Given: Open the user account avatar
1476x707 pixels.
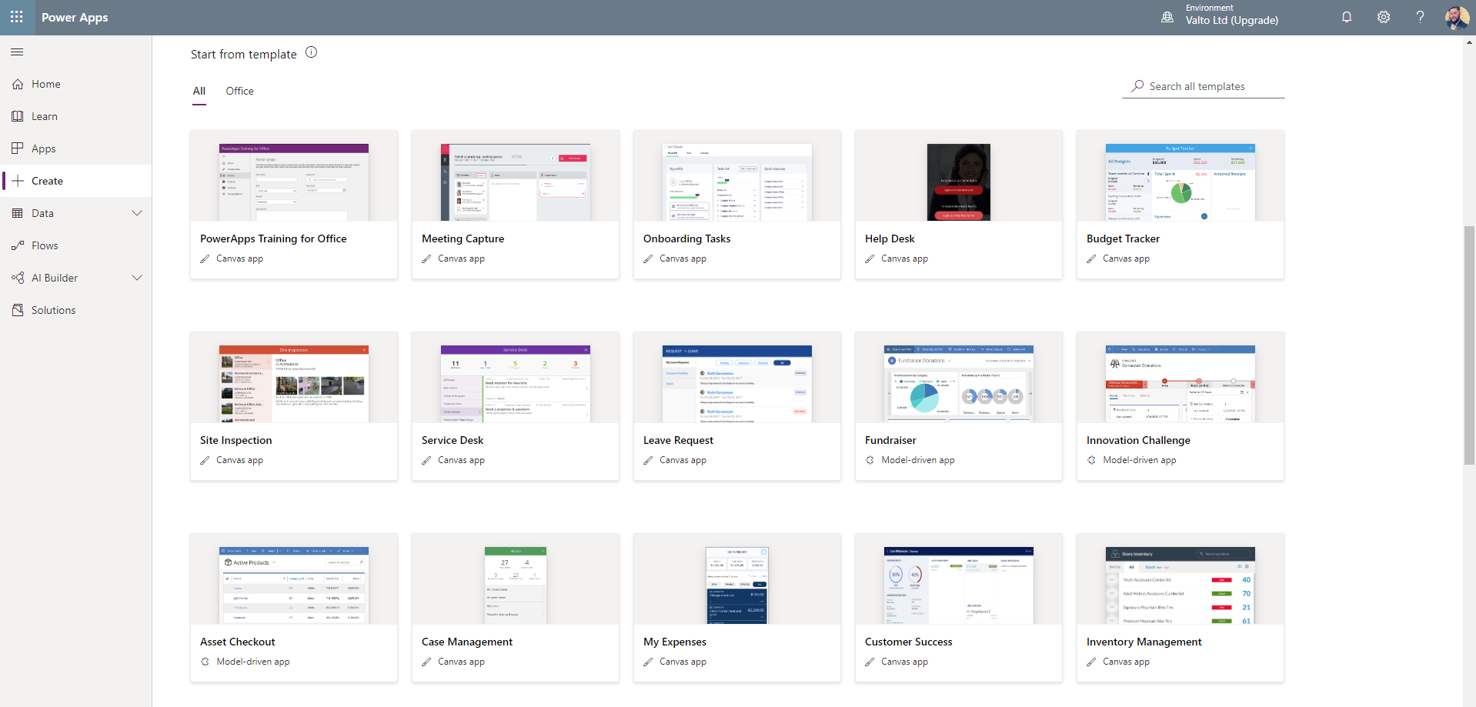Looking at the screenshot, I should click(1457, 17).
